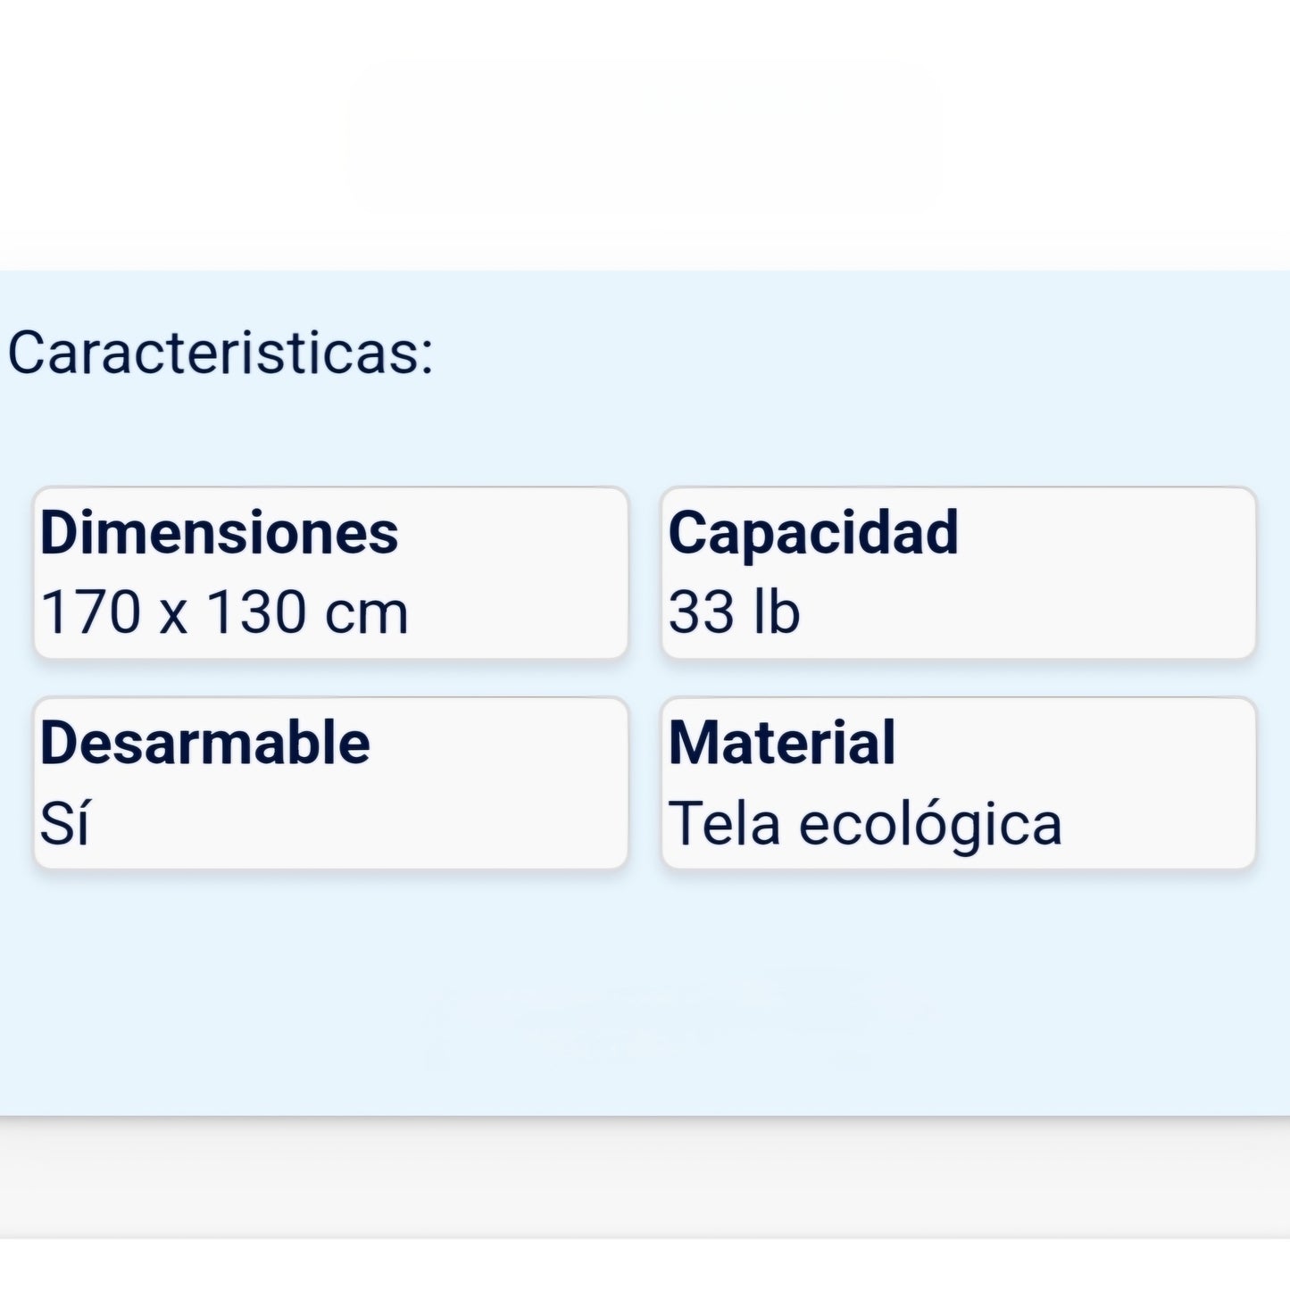1290x1290 pixels.
Task: Click the "Tela ecológica" material value
Action: (x=865, y=823)
